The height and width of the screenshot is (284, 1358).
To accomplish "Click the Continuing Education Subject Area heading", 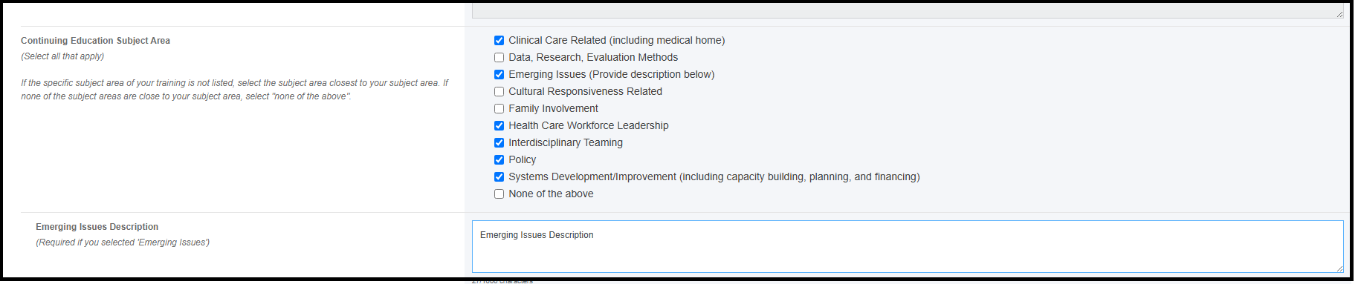I will point(95,41).
